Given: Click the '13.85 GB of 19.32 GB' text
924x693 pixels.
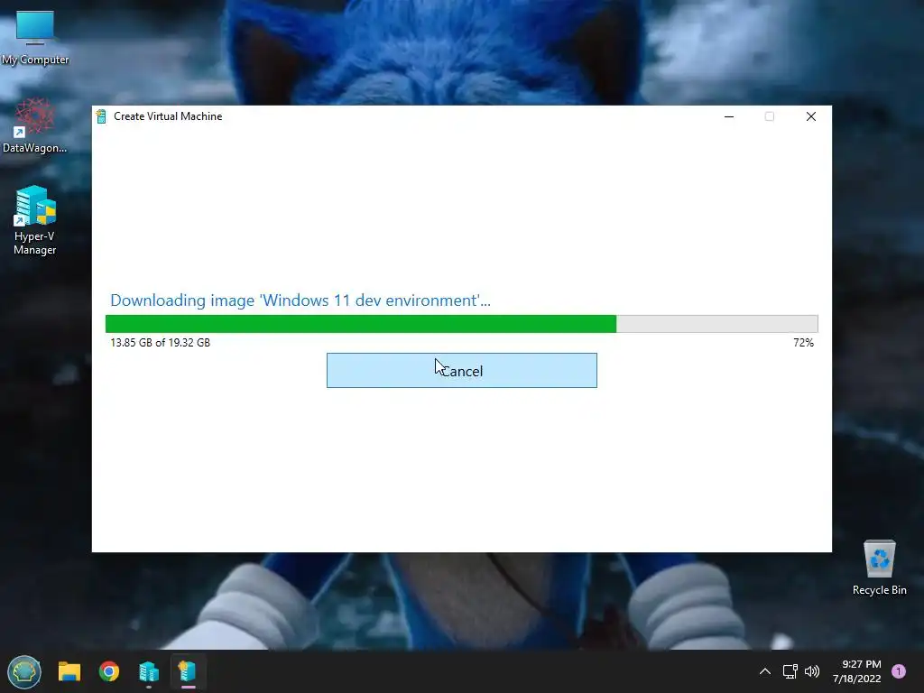Looking at the screenshot, I should point(161,342).
